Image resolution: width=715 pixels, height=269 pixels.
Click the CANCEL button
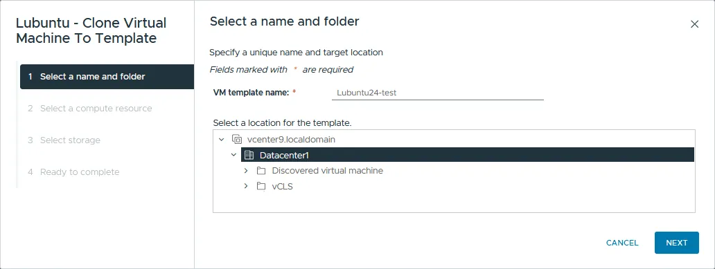click(x=622, y=243)
